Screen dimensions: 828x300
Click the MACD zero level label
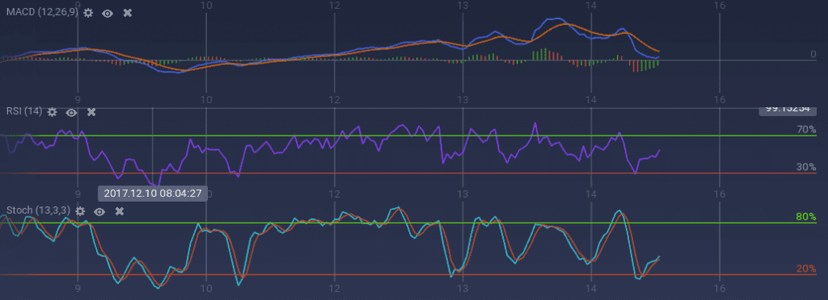(x=813, y=54)
